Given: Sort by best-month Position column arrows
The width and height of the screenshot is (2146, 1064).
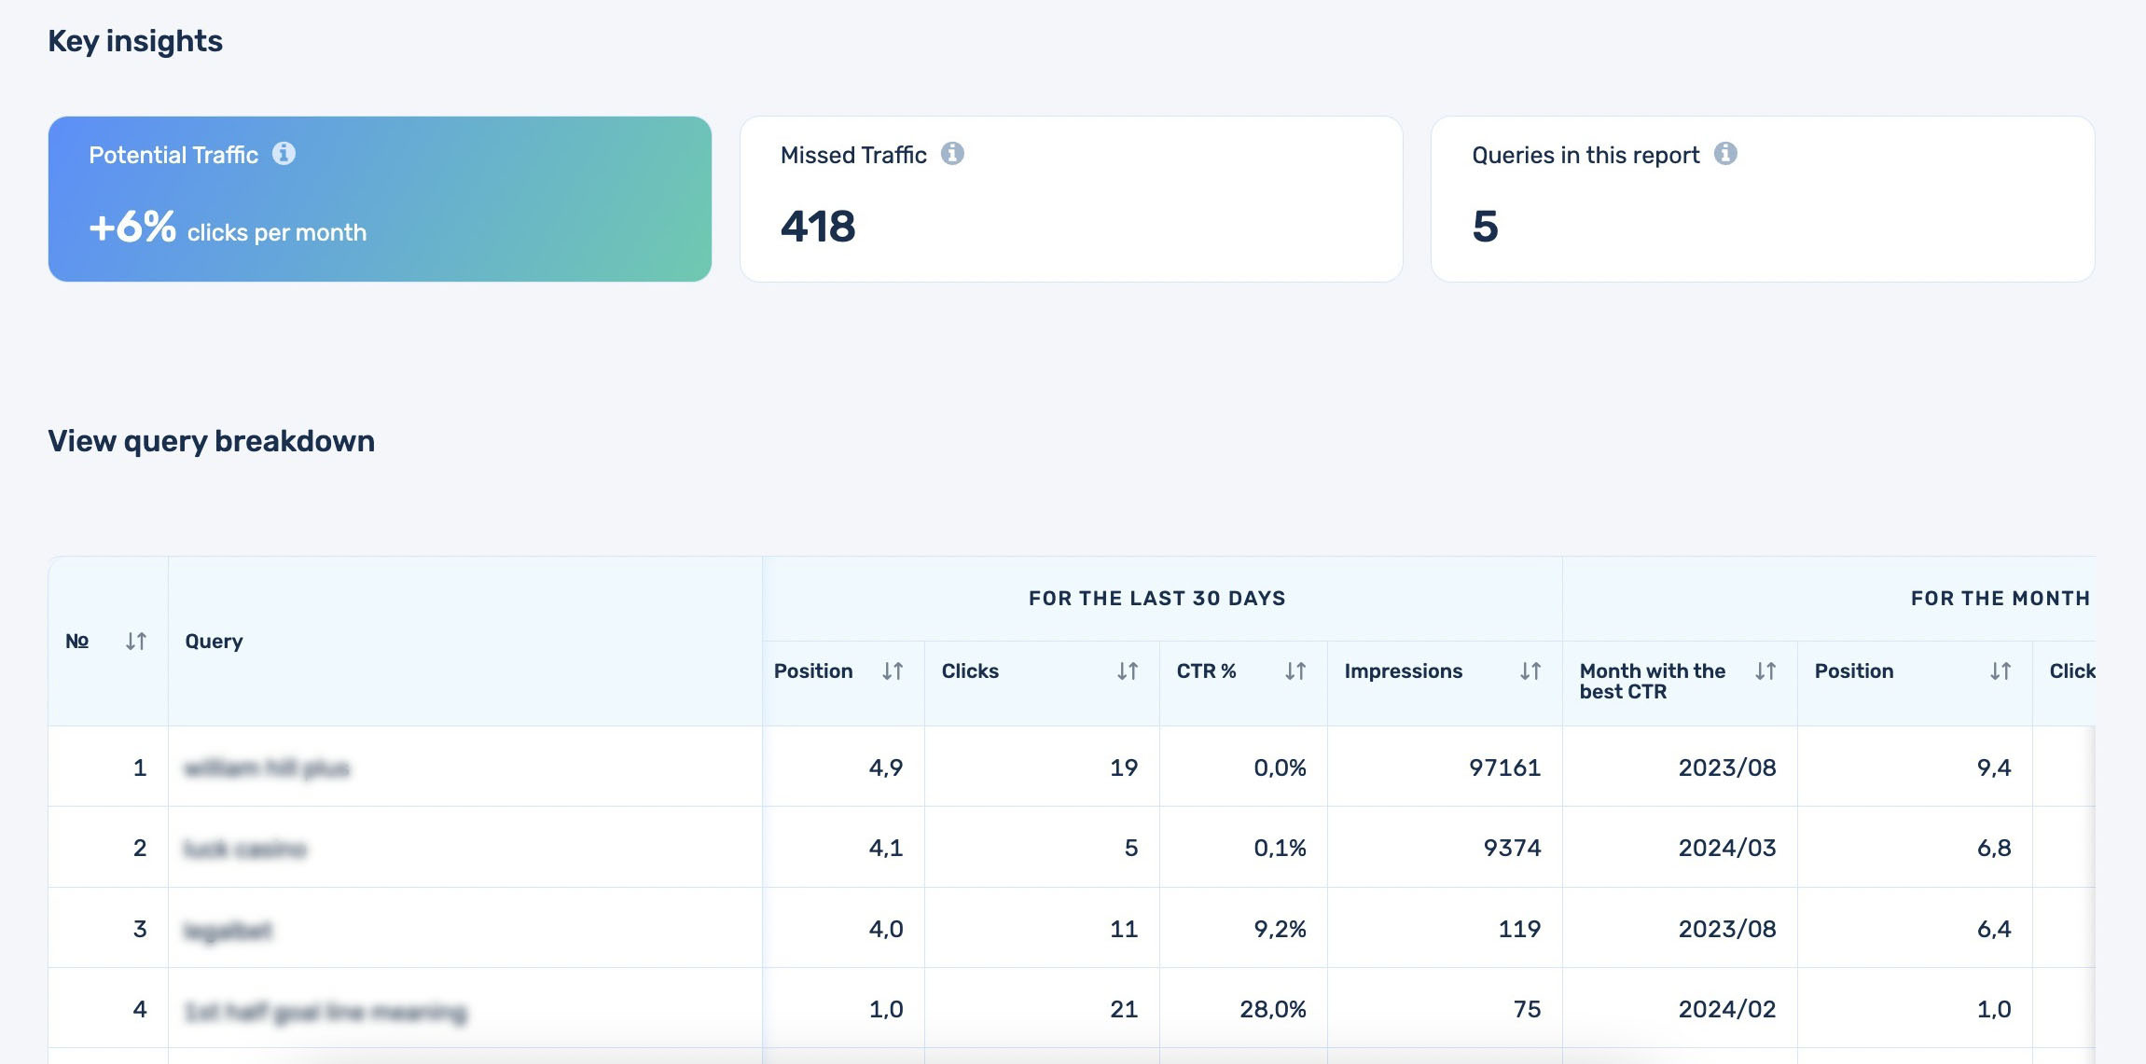Looking at the screenshot, I should click(2001, 670).
